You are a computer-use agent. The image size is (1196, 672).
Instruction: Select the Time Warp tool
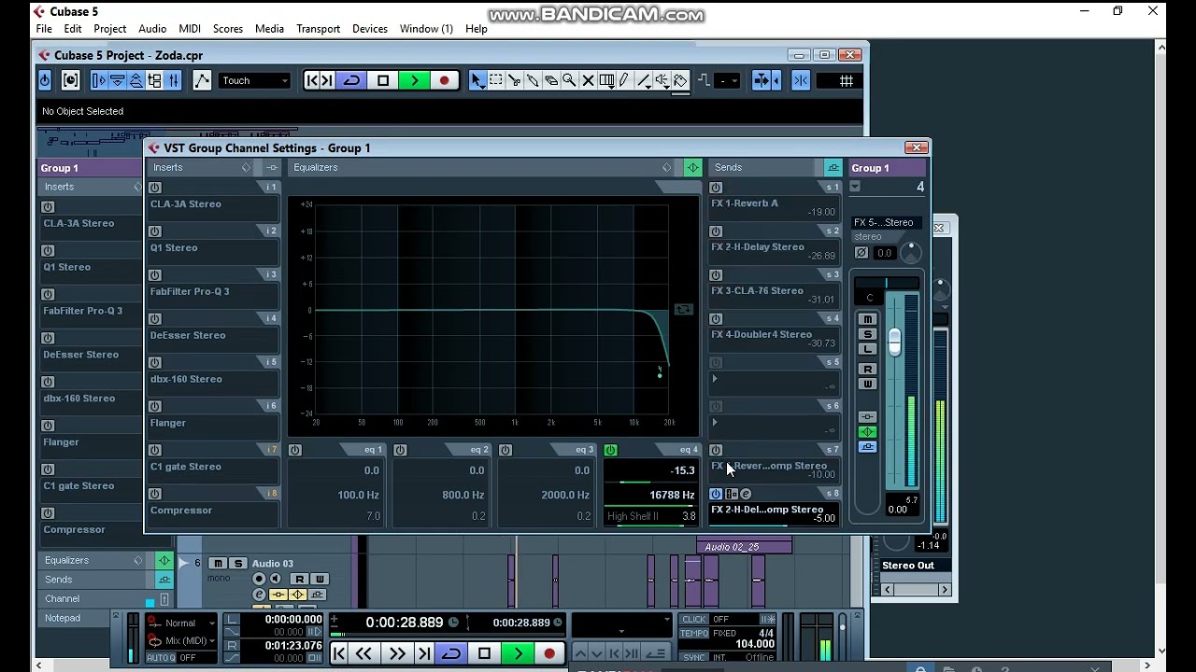[606, 81]
